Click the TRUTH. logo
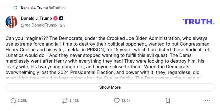 point(198,21)
